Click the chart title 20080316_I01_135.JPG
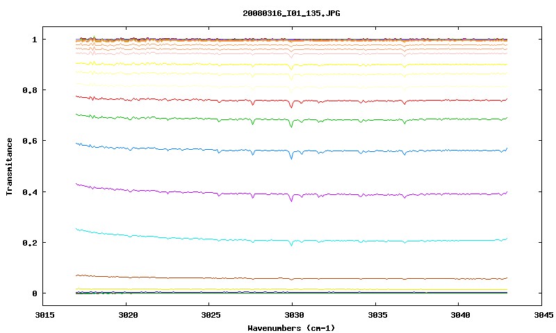Viewport: 556px width, 333px height. point(291,13)
